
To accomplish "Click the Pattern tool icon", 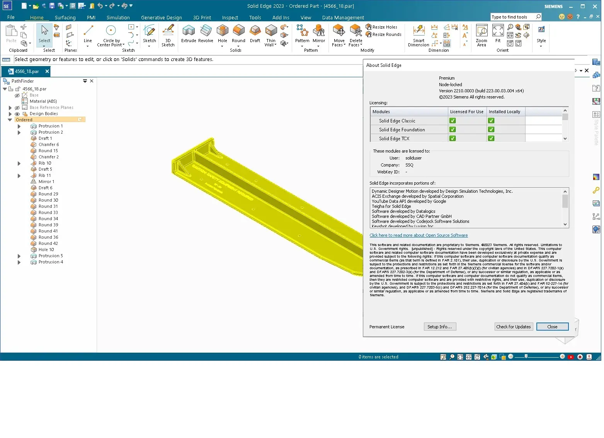I will click(302, 31).
